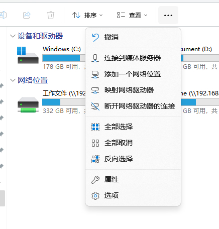Click the gear options (选项) icon
The height and width of the screenshot is (229, 219).
coord(95,196)
